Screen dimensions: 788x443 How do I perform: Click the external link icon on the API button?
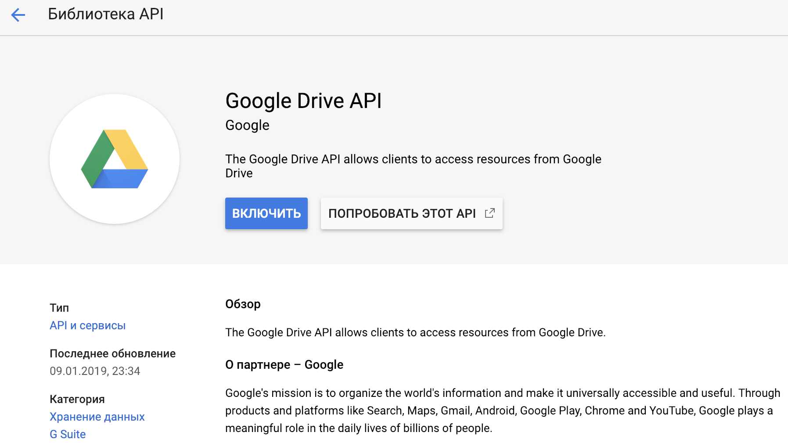pos(489,213)
